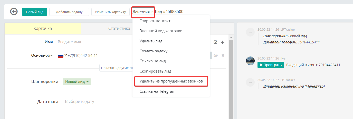Viewport: 353px width, 119px height.
Task: Click the round avatar of Ilya
Action: pyautogui.click(x=250, y=61)
